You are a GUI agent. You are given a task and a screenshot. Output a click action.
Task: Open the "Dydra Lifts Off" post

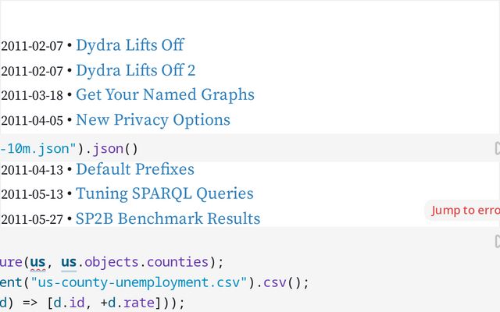point(130,45)
